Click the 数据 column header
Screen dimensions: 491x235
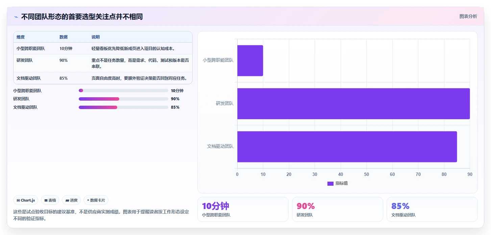64,37
